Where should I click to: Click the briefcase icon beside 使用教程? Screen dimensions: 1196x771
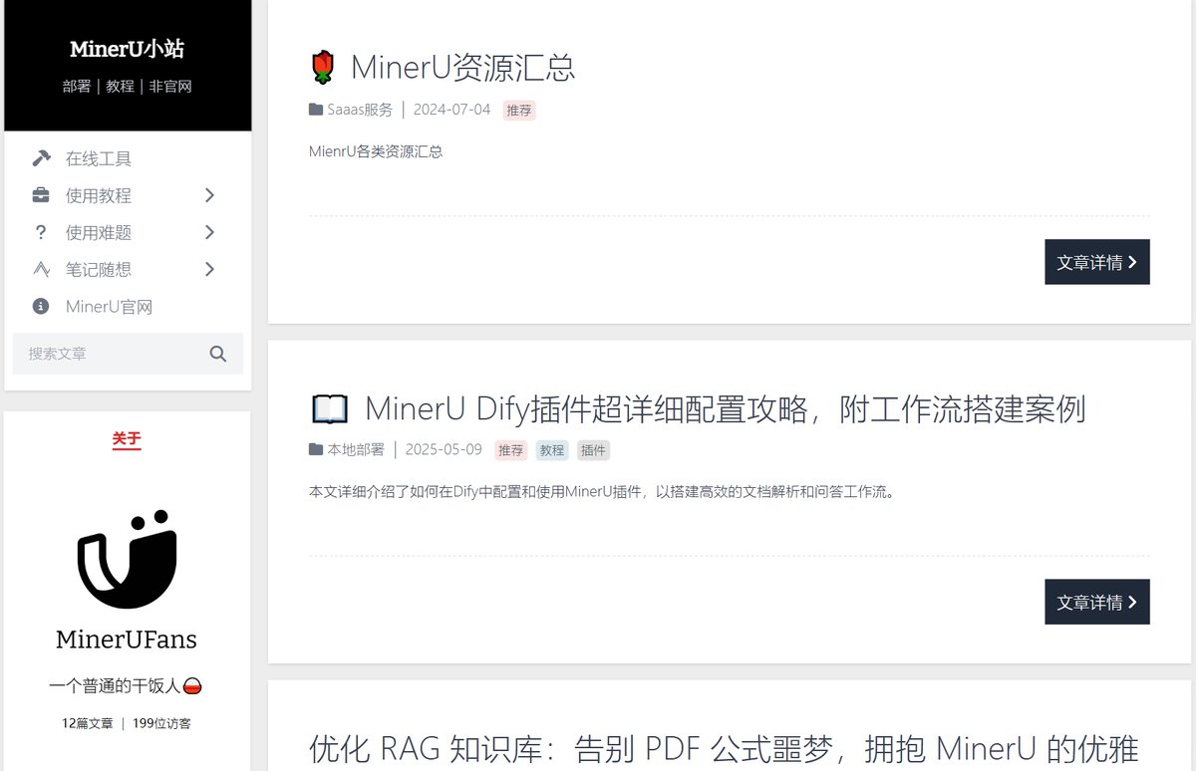click(41, 195)
